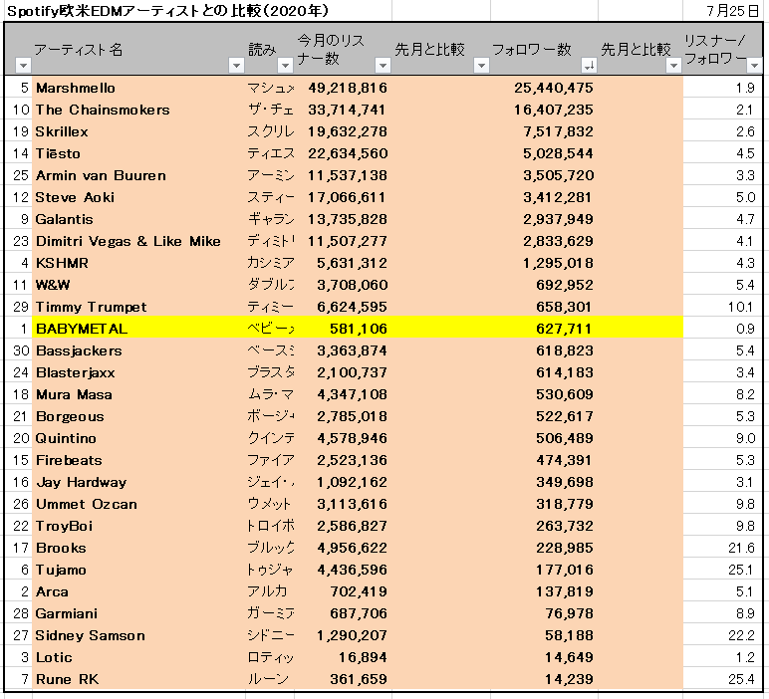769x699 pixels.
Task: Open the 先月と比較 filter dropdown beside フォロワー数
Action: [x=673, y=65]
